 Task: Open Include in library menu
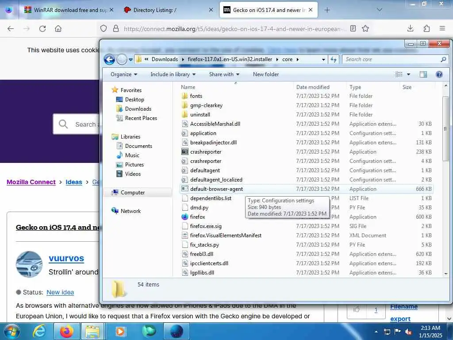point(173,74)
